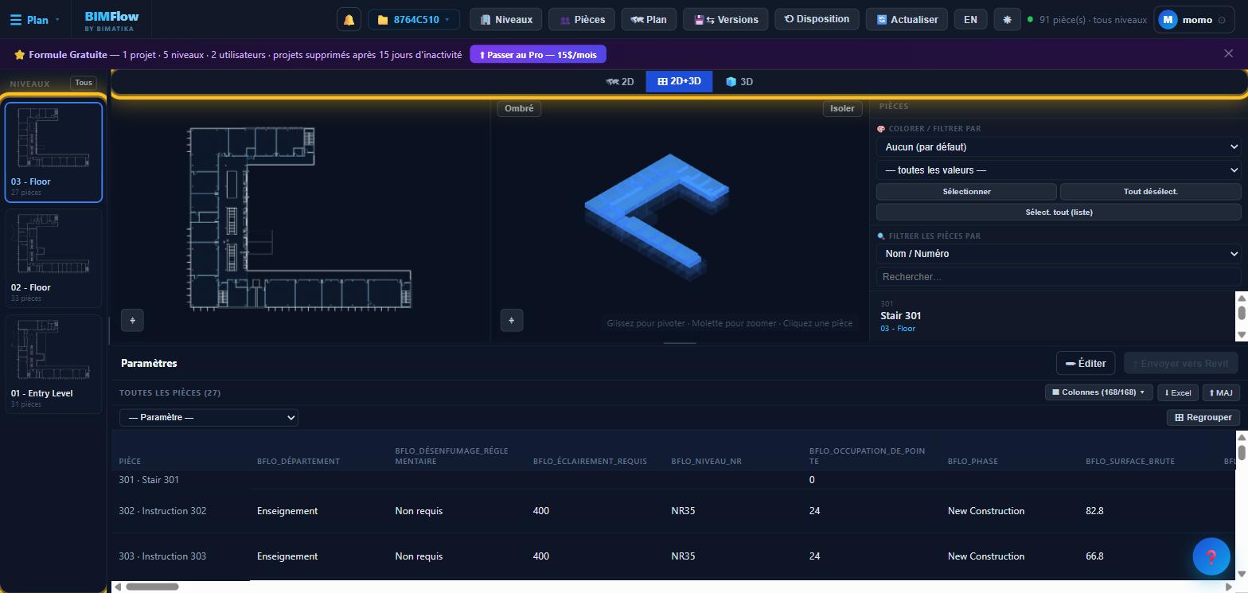Open the Plan main menu
1248x593 pixels.
click(36, 20)
